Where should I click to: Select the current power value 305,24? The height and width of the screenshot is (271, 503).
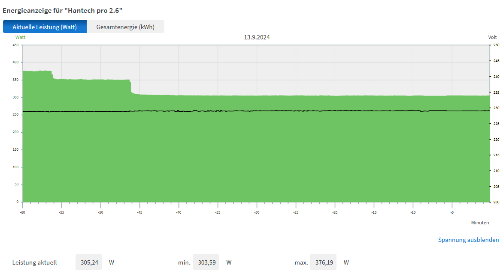(88, 262)
